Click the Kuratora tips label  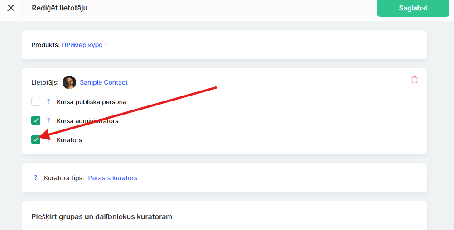pos(64,178)
